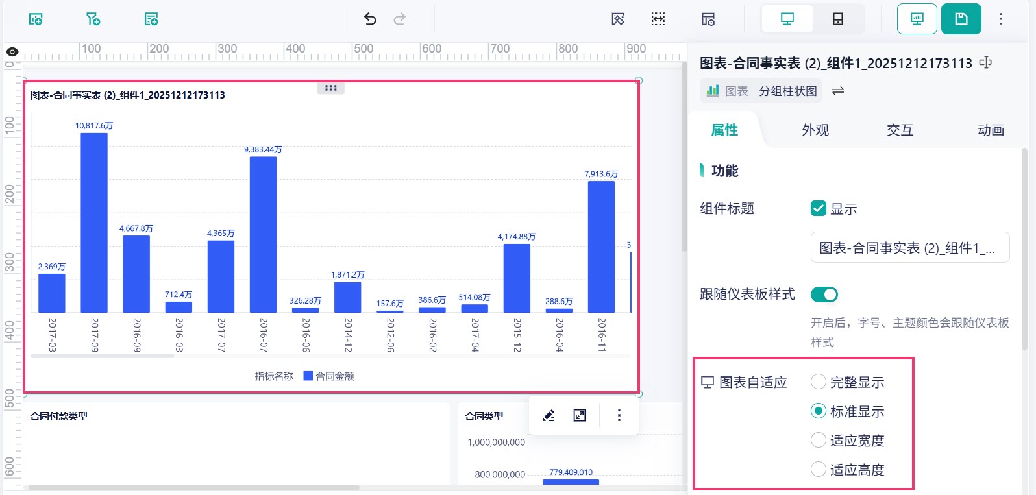The width and height of the screenshot is (1036, 495).
Task: Click the component title input field
Action: coord(910,247)
